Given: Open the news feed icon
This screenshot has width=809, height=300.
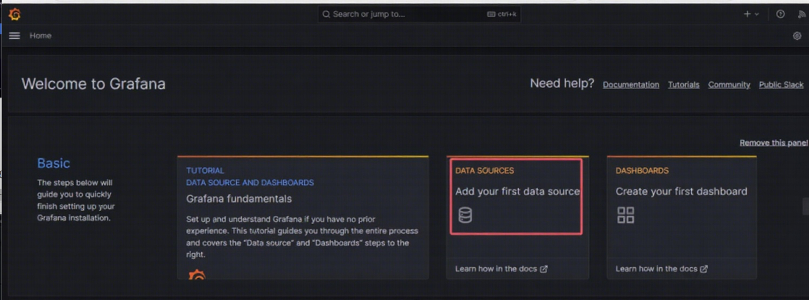Looking at the screenshot, I should pos(801,15).
